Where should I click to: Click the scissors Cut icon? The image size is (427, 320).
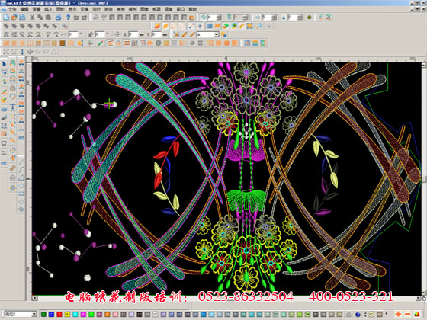pyautogui.click(x=32, y=17)
